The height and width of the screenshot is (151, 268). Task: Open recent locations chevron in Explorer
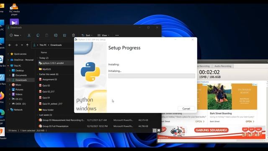click(x=22, y=45)
